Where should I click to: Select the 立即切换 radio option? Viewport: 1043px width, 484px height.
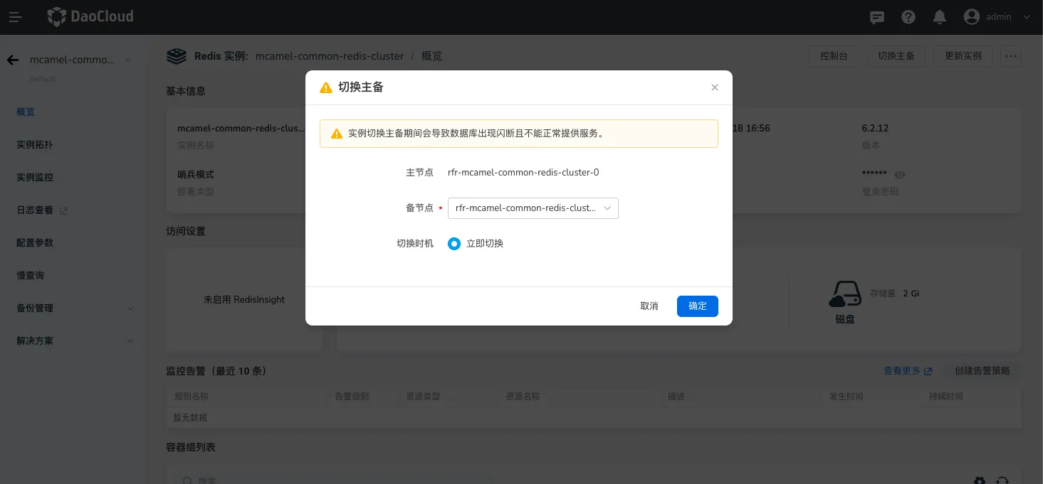tap(454, 244)
